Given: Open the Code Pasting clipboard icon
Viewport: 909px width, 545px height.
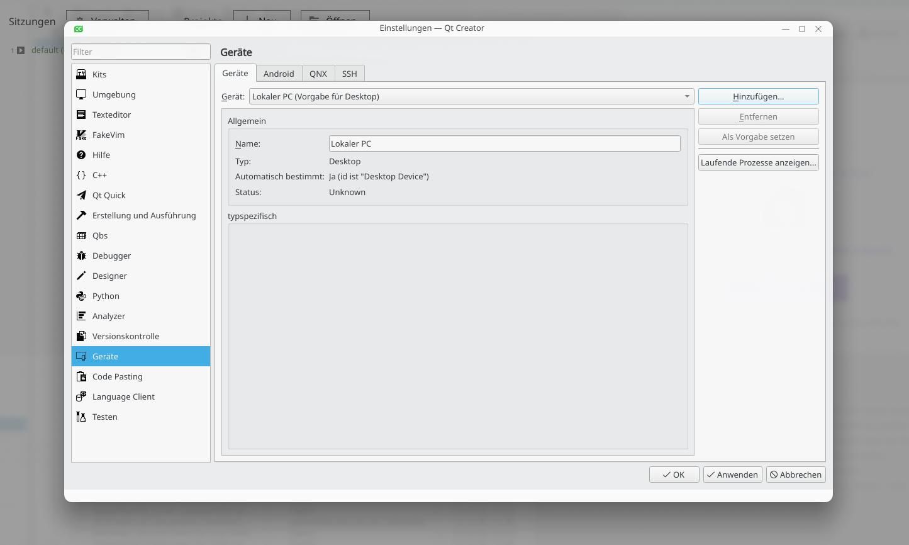Looking at the screenshot, I should pos(81,376).
